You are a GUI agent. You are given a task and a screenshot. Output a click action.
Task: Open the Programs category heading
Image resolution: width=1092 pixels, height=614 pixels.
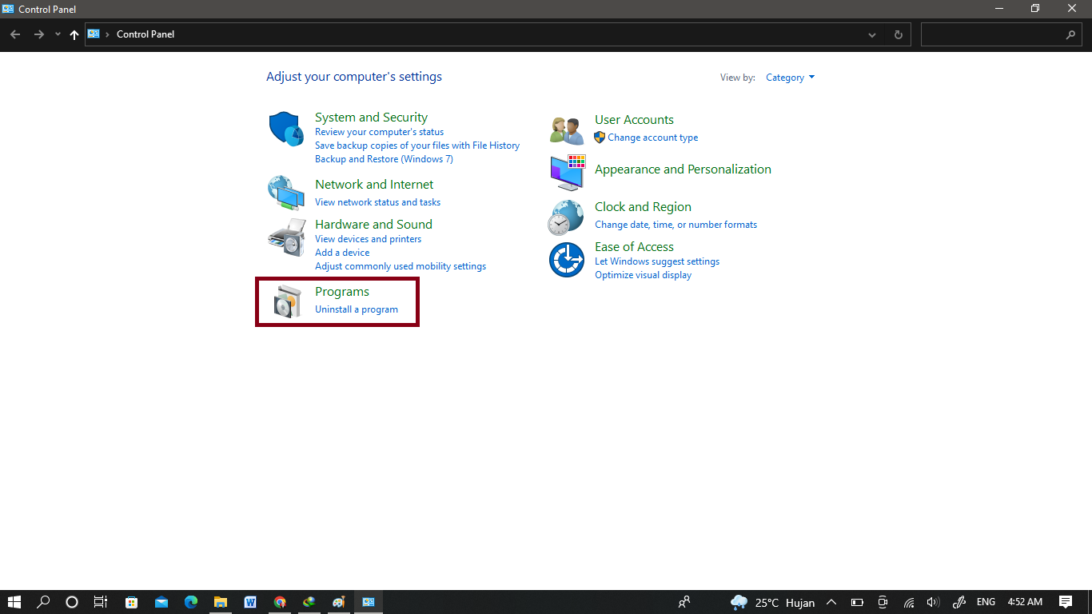tap(342, 292)
